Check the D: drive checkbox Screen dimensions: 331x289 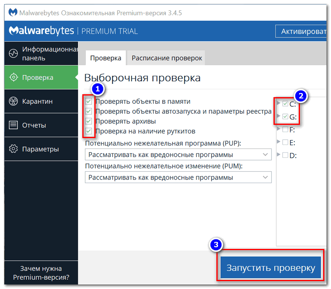285,155
